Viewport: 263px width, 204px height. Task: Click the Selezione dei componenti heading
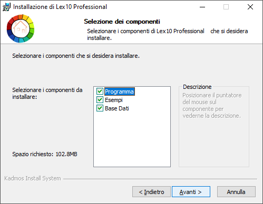point(122,22)
